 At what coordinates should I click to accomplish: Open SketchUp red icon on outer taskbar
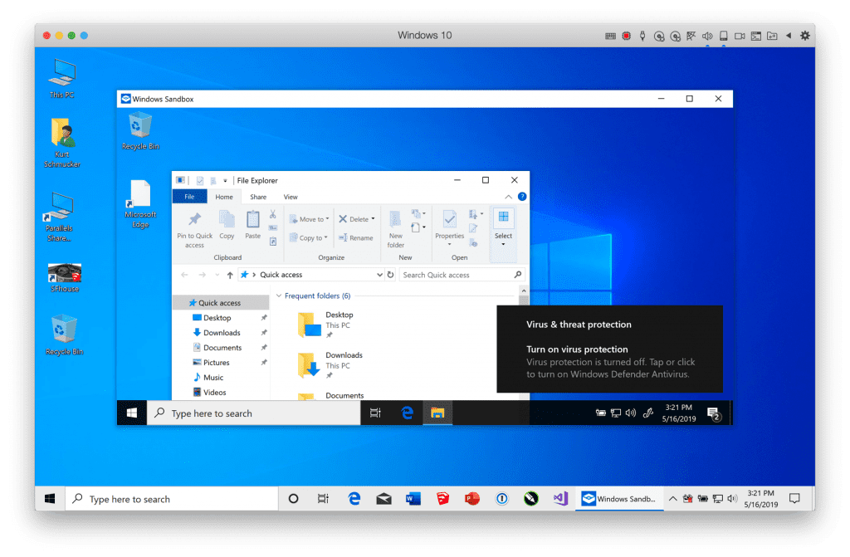442,498
